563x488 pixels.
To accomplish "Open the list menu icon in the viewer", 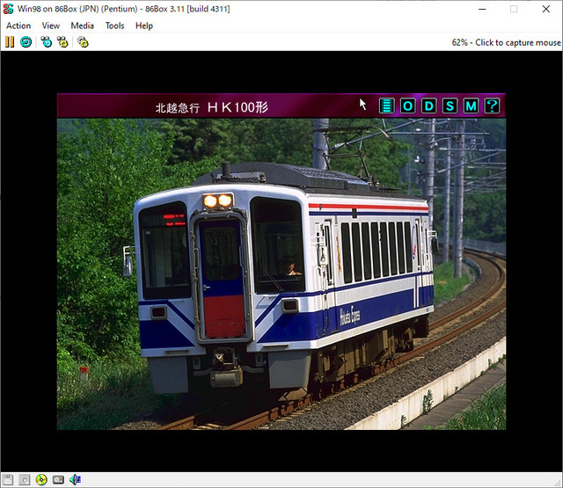I will coord(387,106).
